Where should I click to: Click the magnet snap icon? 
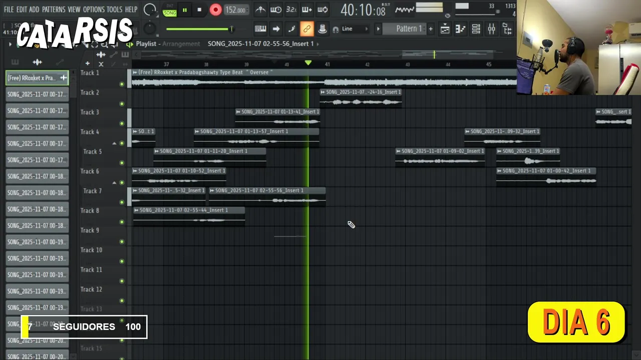pos(336,29)
